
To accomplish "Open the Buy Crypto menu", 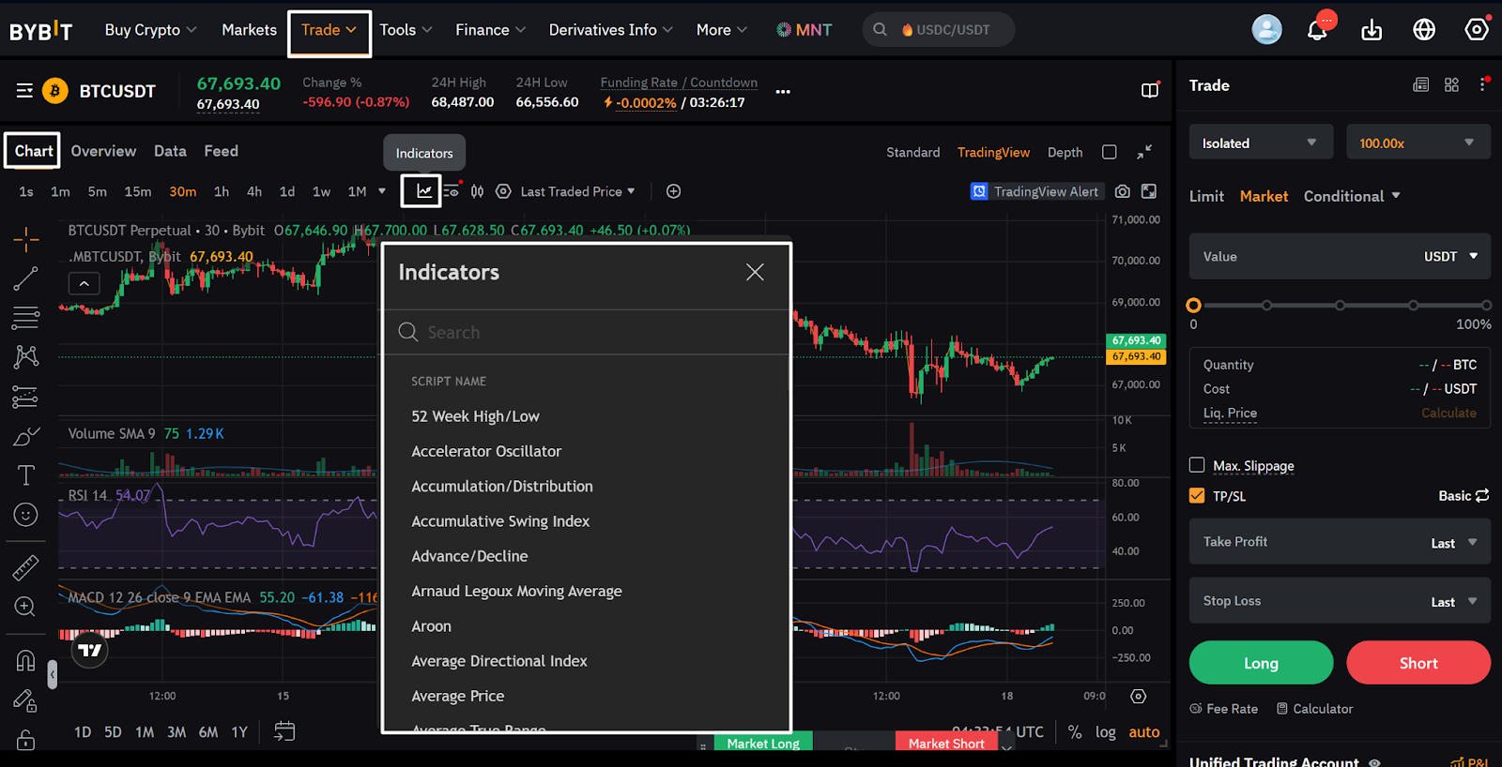I will click(x=151, y=30).
